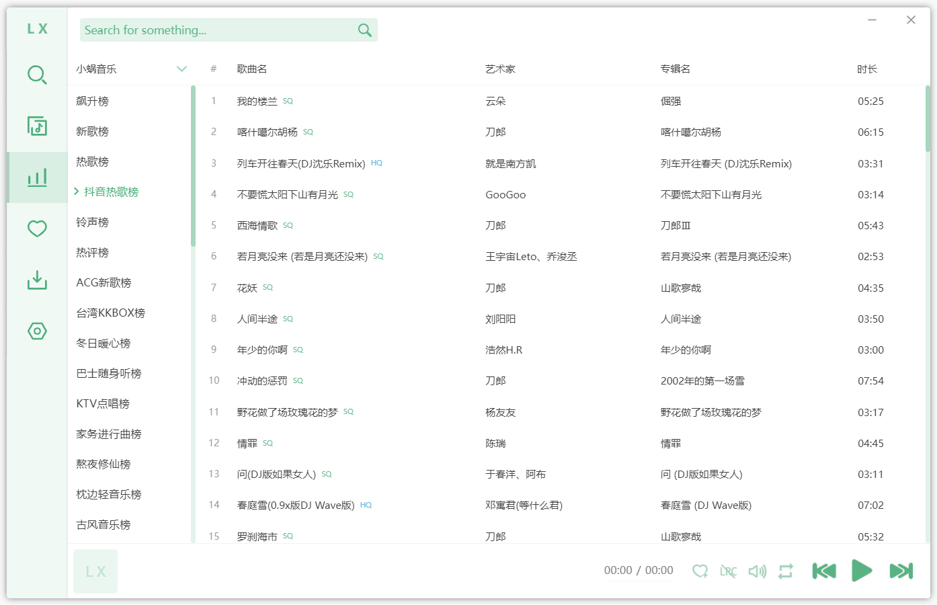This screenshot has height=605, width=937.
Task: Go to the previous track
Action: tap(824, 571)
